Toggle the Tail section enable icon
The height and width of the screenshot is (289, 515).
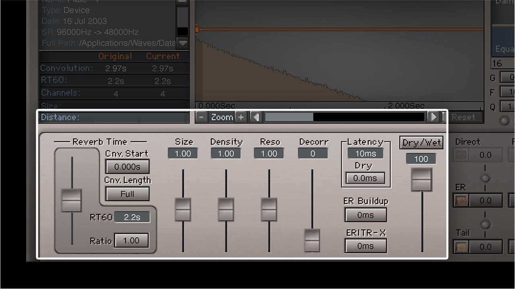[x=461, y=246]
